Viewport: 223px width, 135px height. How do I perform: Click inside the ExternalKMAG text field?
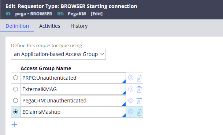click(73, 89)
